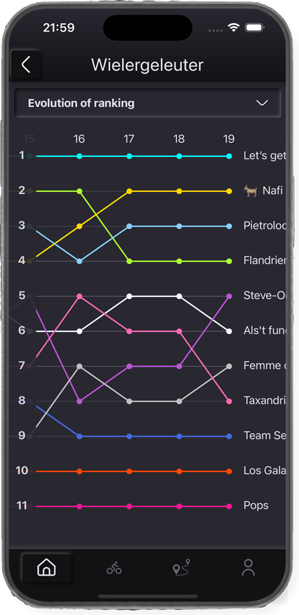Viewport: 299px width, 615px height.
Task: Open the home tab icon
Action: pos(47,567)
